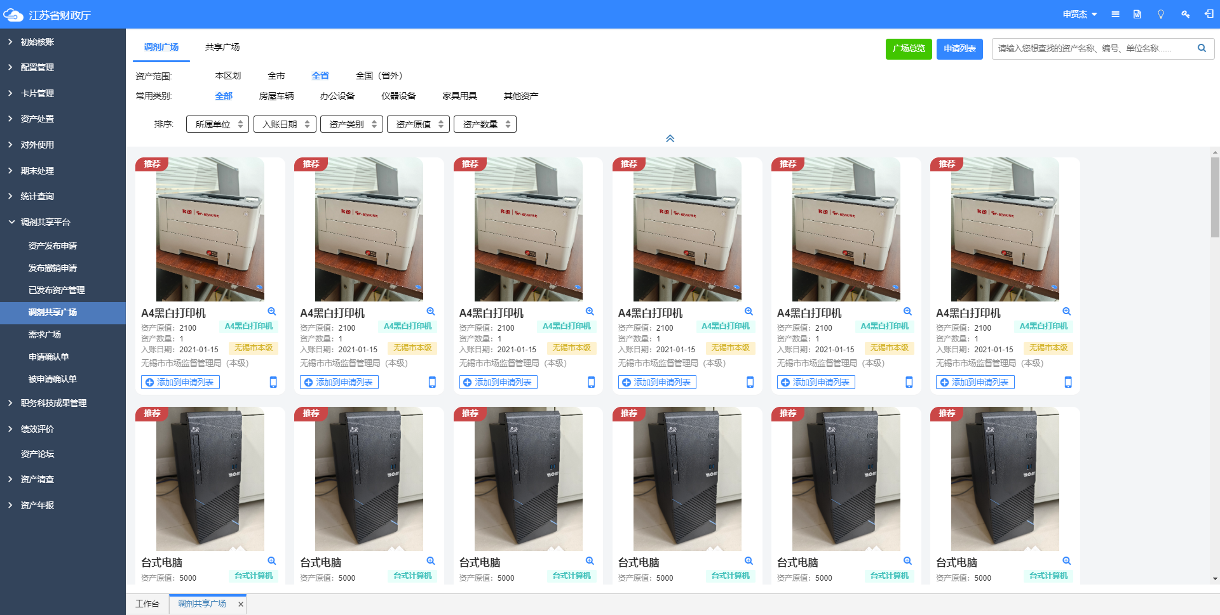Open the key (password) icon in the header
This screenshot has width=1220, height=615.
pyautogui.click(x=1185, y=14)
